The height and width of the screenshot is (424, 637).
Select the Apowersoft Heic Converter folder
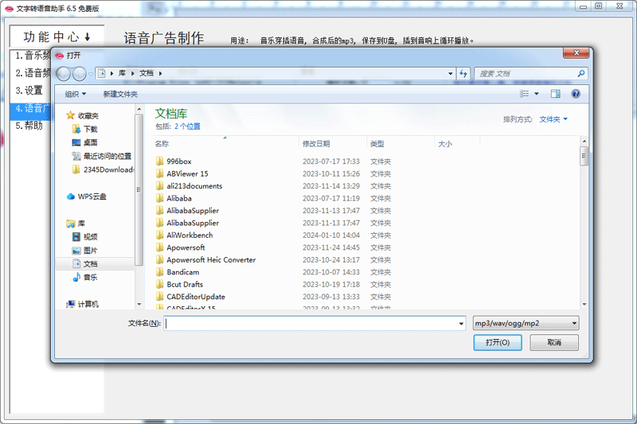tap(211, 259)
